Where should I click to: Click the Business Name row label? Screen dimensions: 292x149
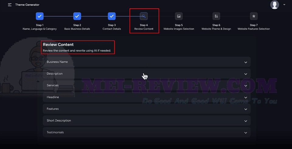[57, 62]
